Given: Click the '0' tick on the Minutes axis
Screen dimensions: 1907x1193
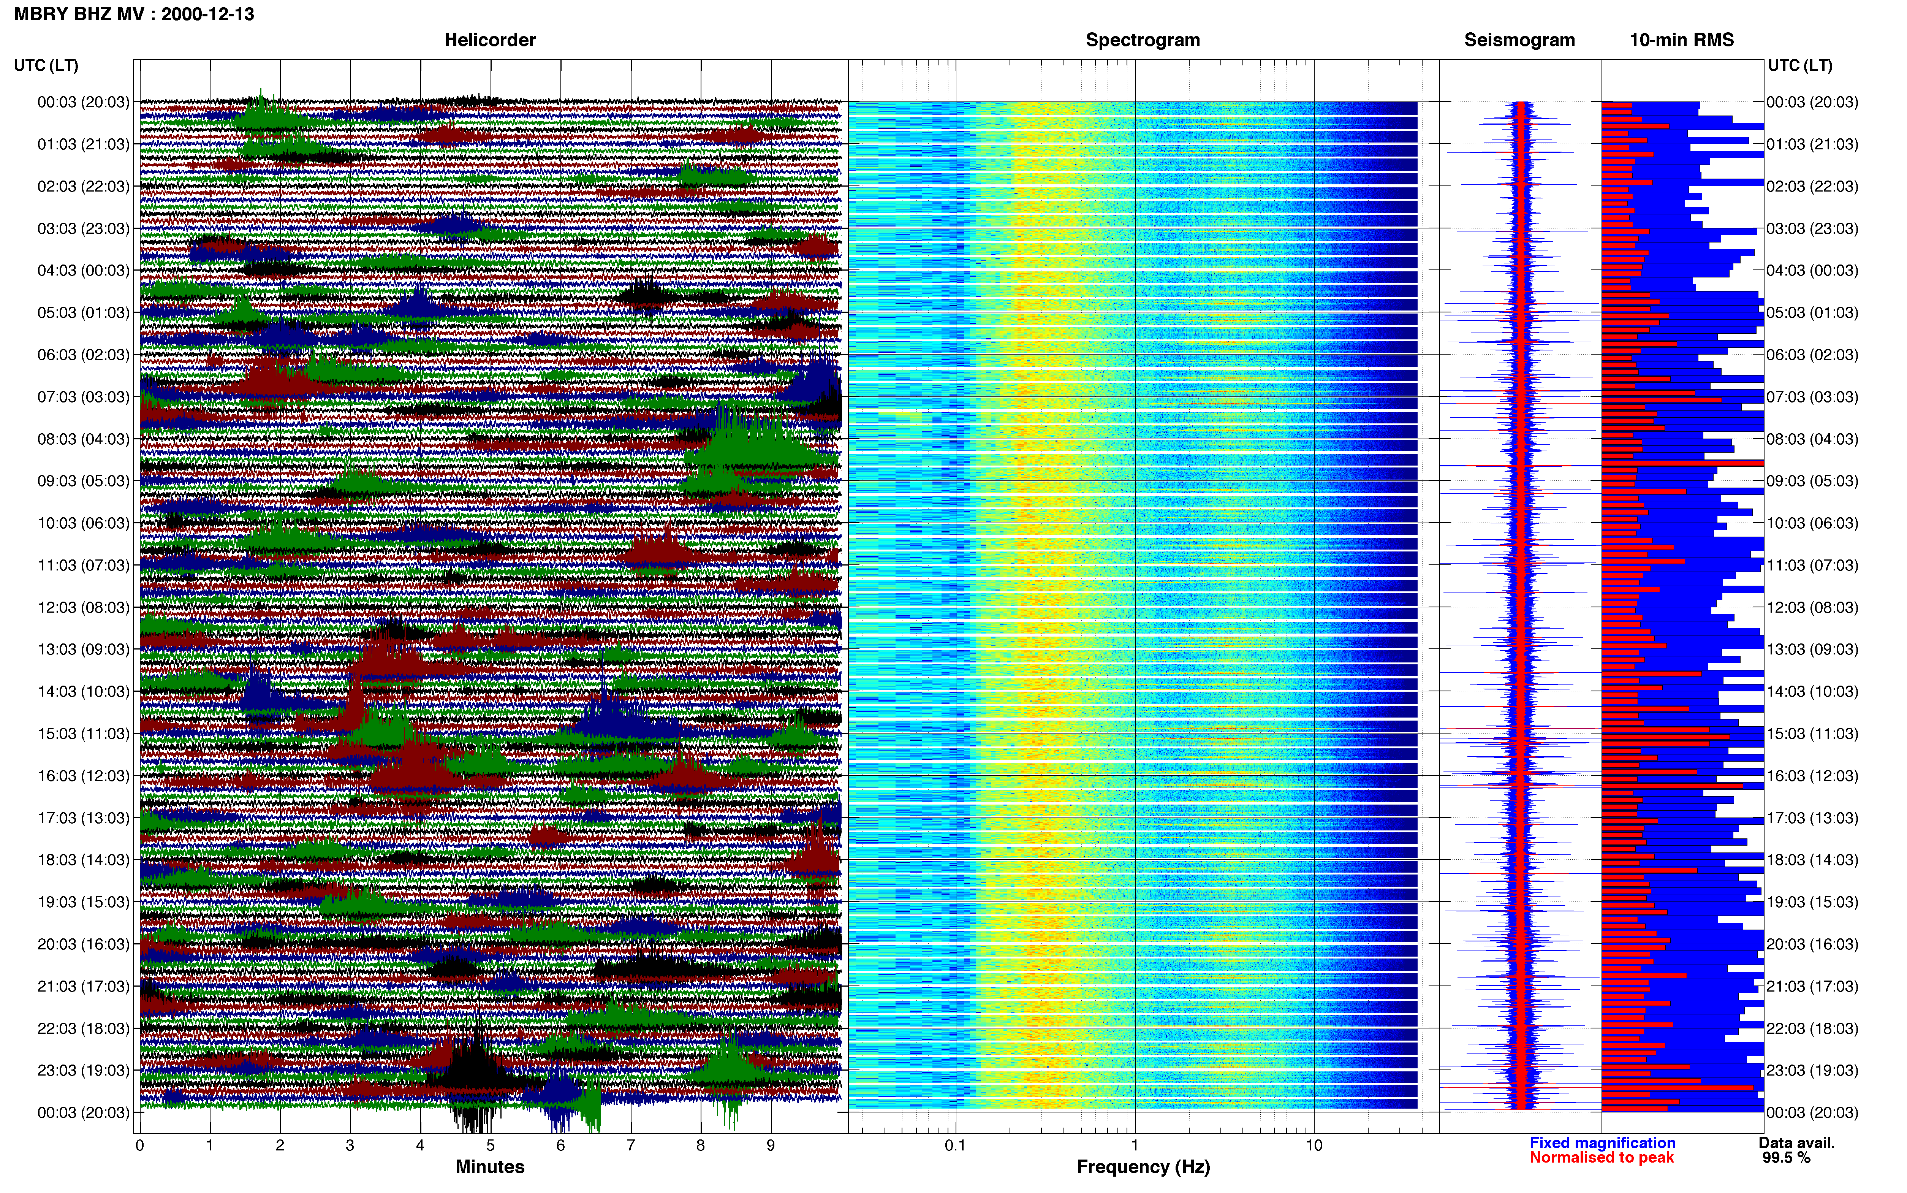Looking at the screenshot, I should point(139,1145).
